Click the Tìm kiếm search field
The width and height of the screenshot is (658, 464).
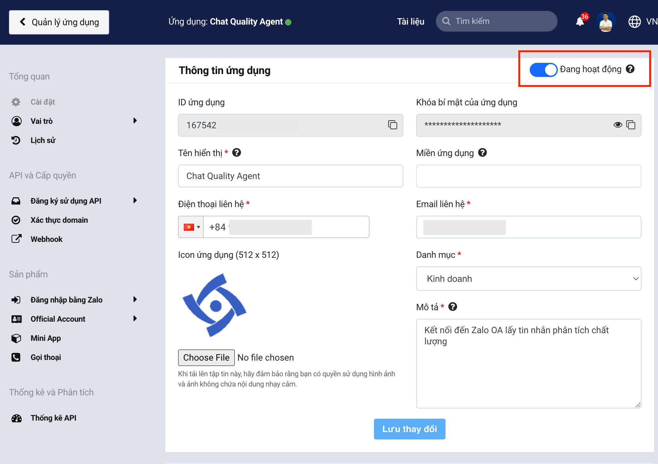tap(496, 21)
